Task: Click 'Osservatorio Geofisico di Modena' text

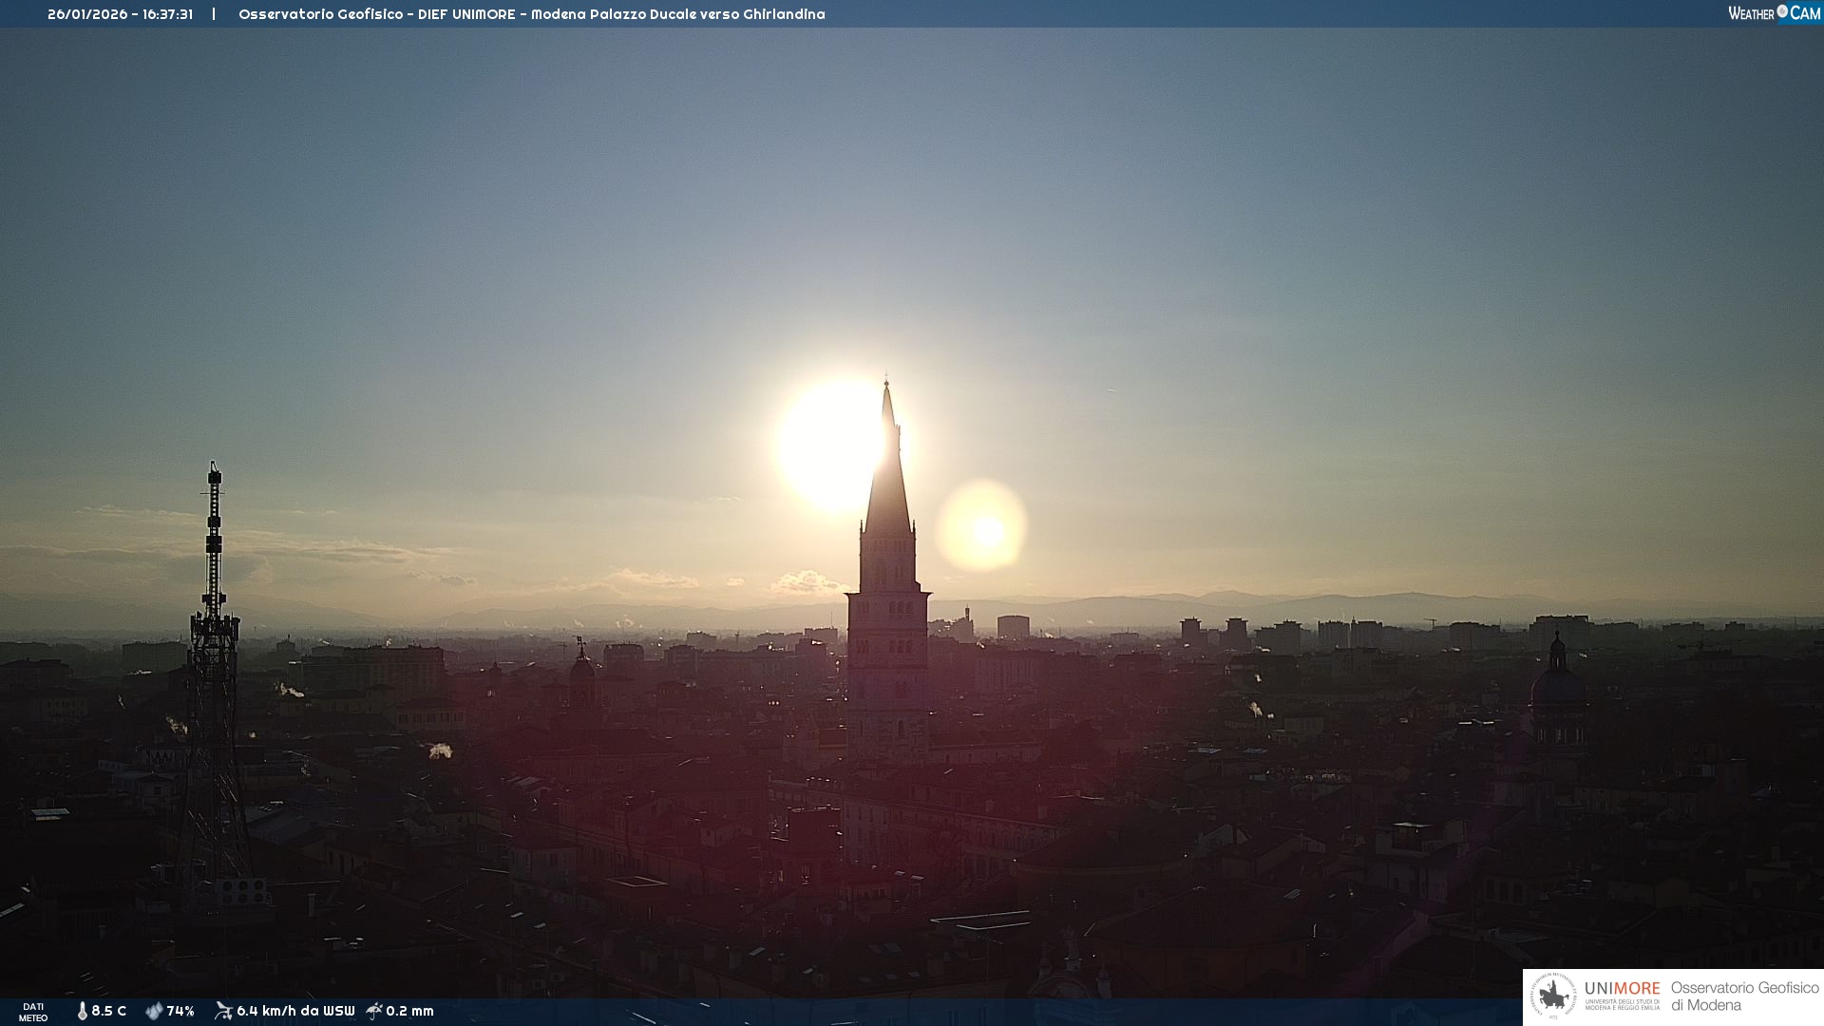Action: (x=1744, y=997)
